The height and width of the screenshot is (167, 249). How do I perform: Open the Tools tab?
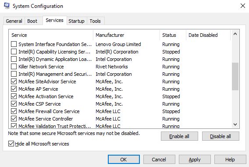pos(95,21)
